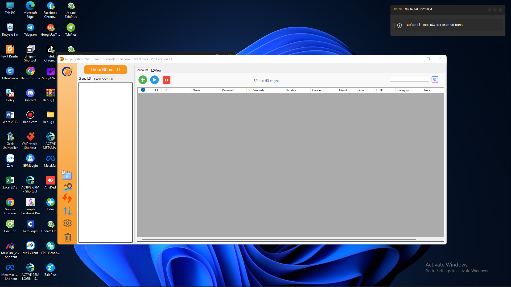Click the Category column header
Screen dimensions: 511x287
409,90
